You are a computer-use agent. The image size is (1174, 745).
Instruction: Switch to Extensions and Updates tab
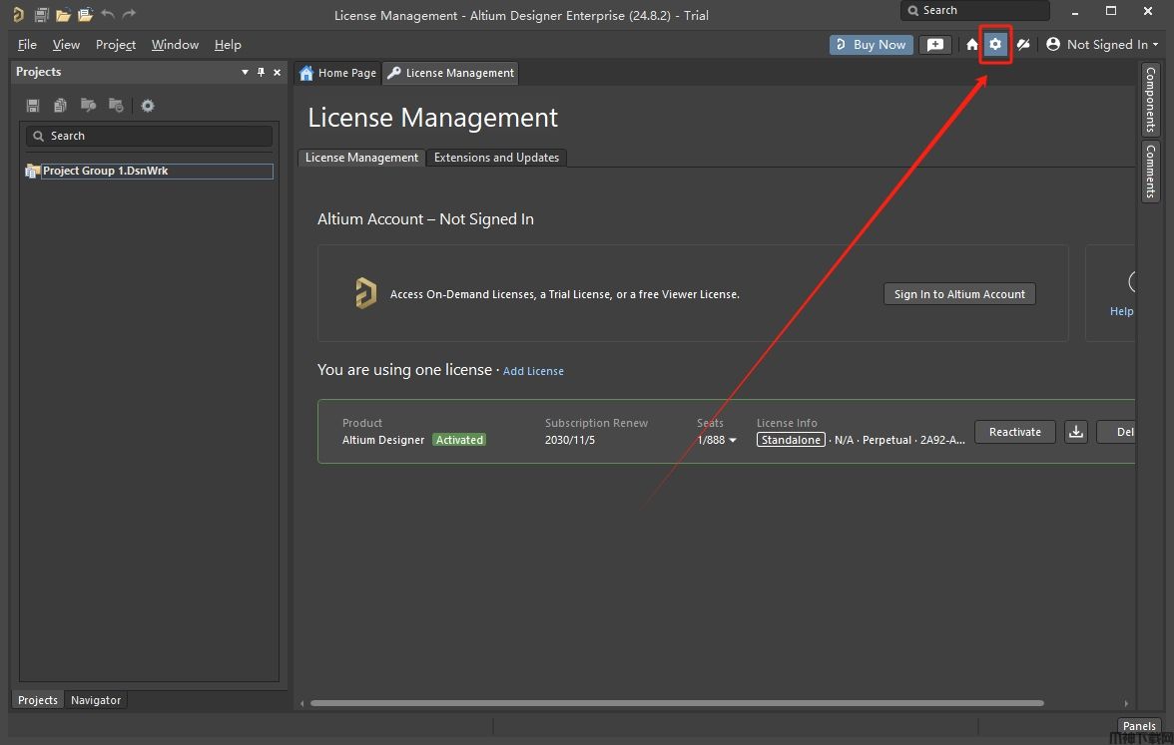click(496, 158)
